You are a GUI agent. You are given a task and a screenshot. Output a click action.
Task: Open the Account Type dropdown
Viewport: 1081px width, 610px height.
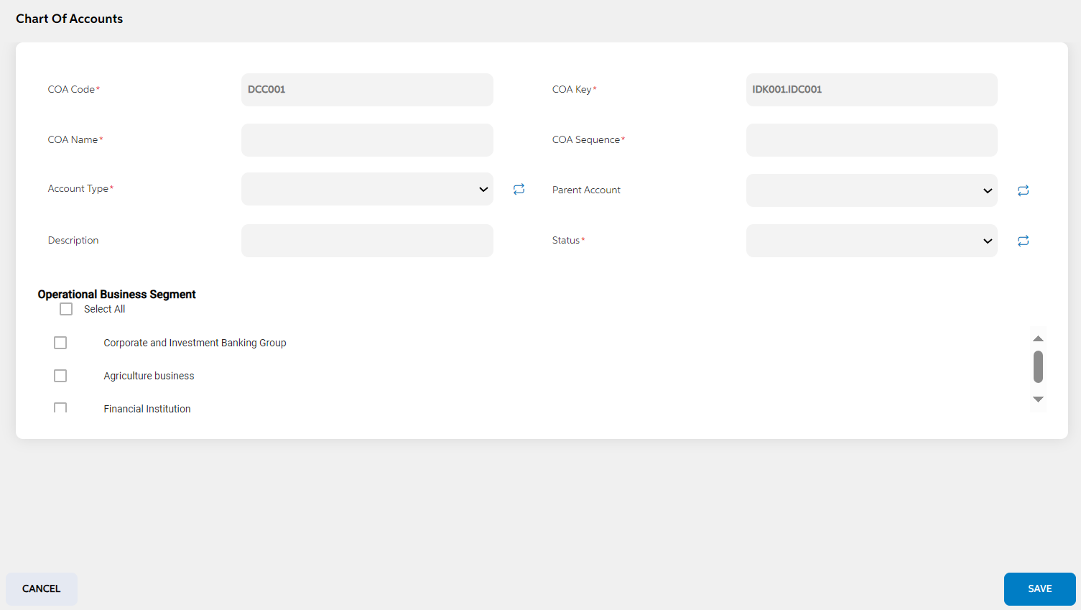367,189
